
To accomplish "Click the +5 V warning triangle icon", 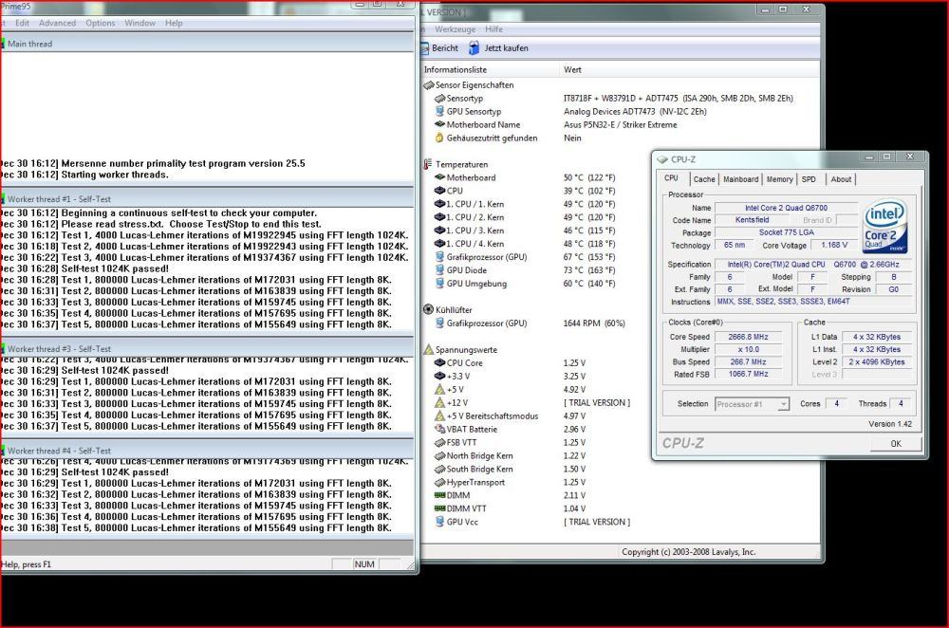I will coord(440,389).
